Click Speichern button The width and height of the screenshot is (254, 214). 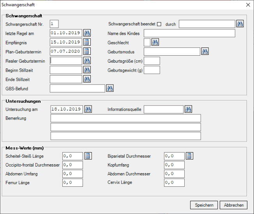tap(204, 205)
